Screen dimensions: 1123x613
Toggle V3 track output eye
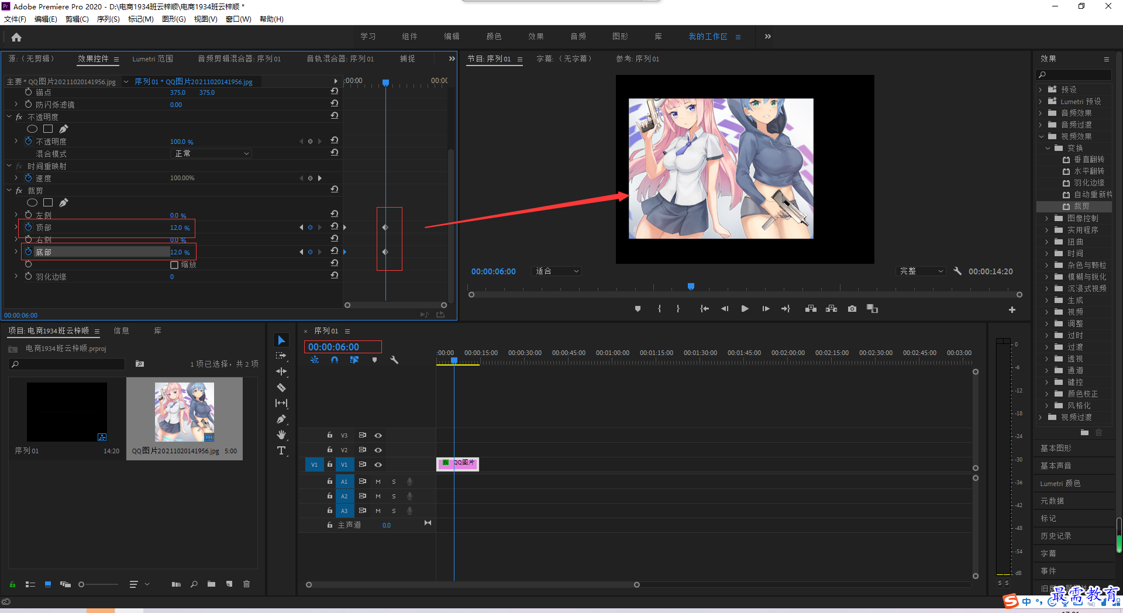[x=378, y=435]
